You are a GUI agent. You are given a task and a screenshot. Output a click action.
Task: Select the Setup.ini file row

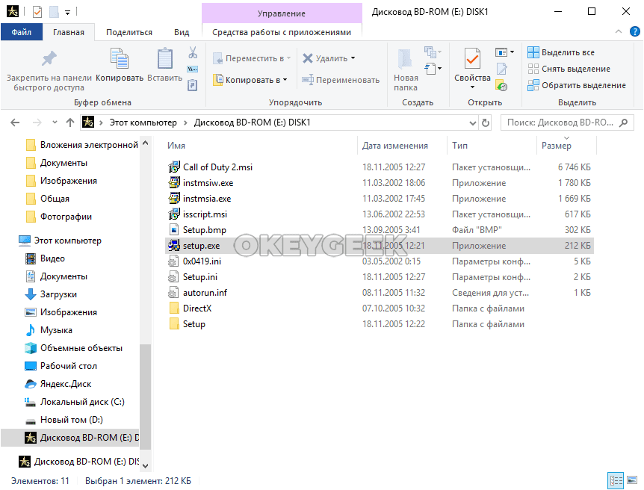(379, 277)
